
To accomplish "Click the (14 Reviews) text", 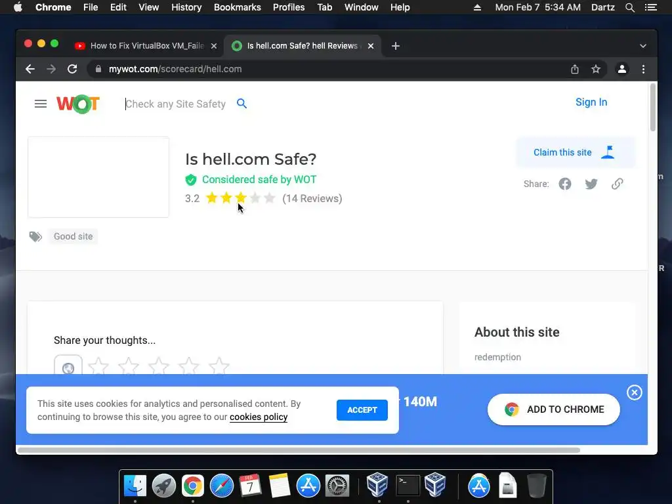I will coord(312,198).
